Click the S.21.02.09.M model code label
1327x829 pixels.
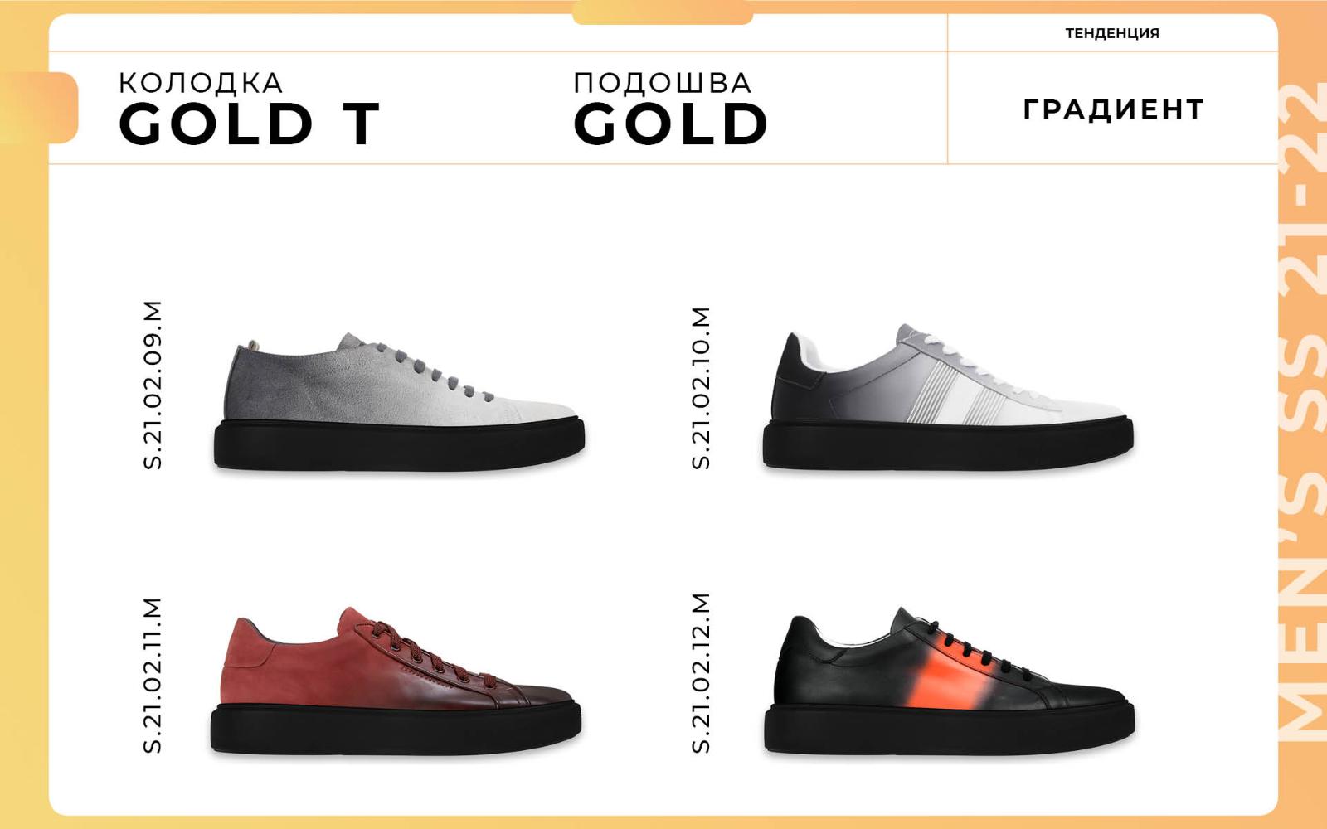point(153,385)
